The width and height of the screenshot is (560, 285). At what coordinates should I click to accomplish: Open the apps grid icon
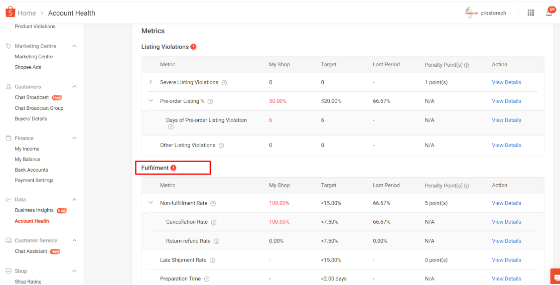tap(531, 13)
